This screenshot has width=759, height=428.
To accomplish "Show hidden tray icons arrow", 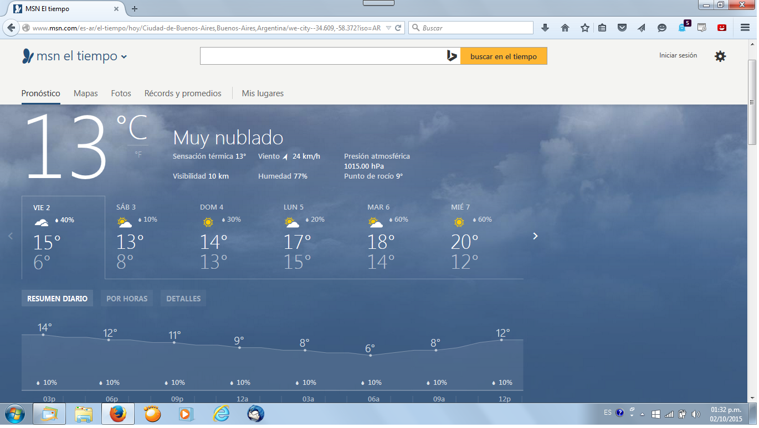I will pyautogui.click(x=643, y=414).
